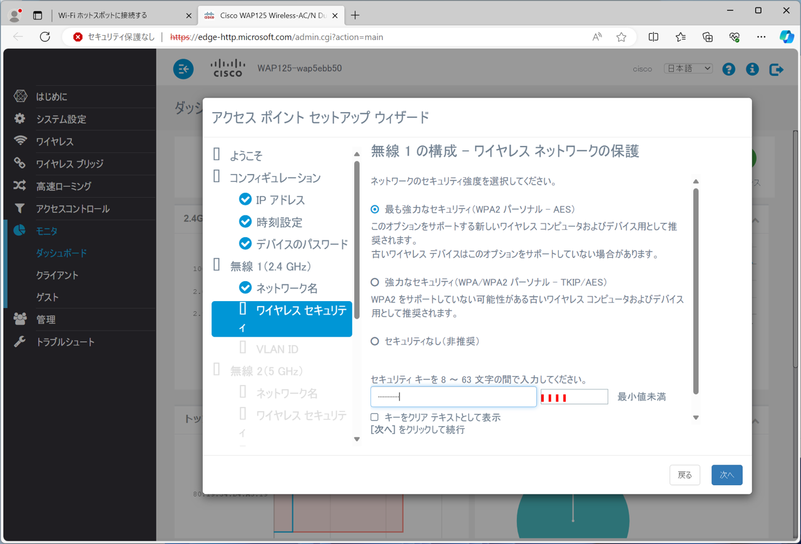Add page to favorites star icon
801x544 pixels.
coord(621,37)
